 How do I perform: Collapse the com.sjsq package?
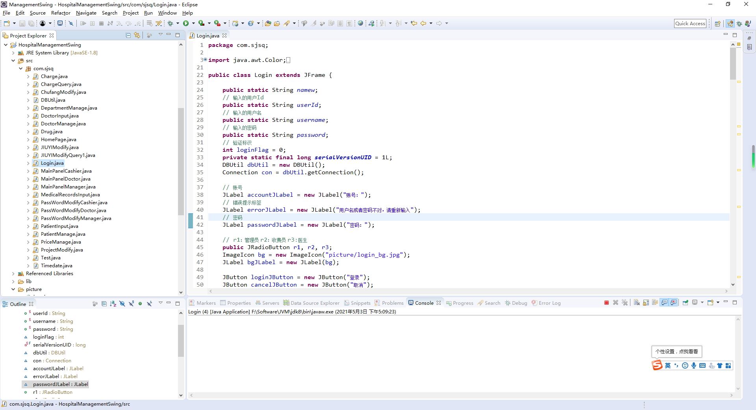click(20, 68)
